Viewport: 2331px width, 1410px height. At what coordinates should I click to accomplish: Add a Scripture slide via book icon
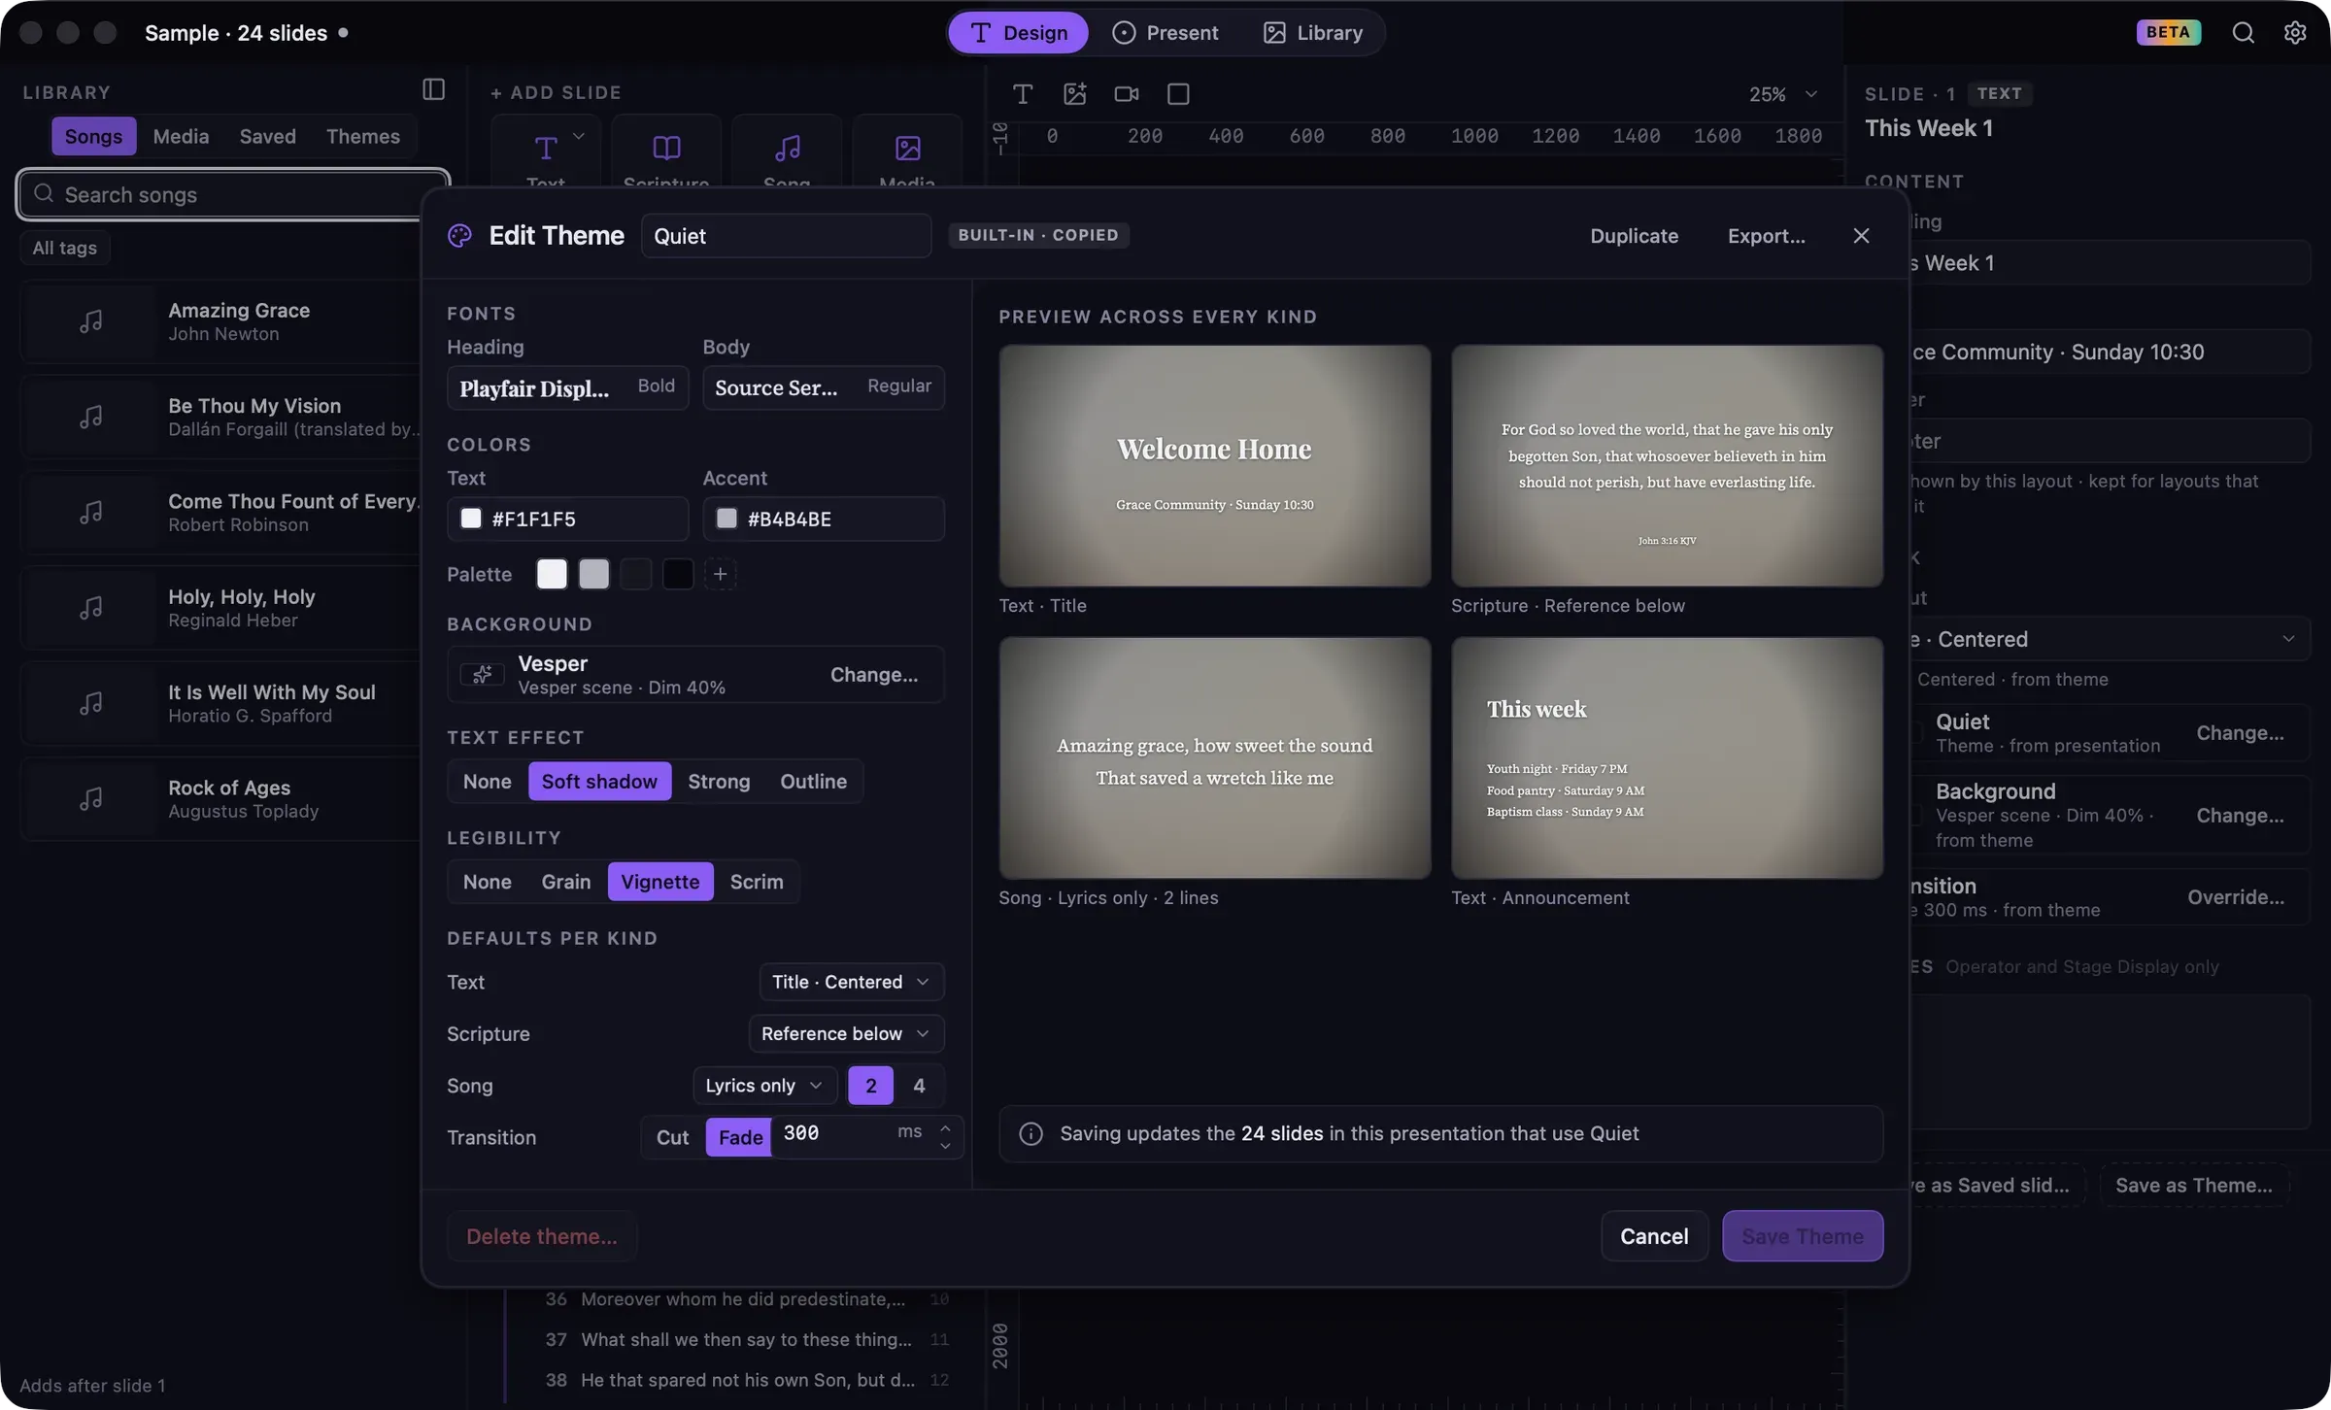pyautogui.click(x=666, y=148)
